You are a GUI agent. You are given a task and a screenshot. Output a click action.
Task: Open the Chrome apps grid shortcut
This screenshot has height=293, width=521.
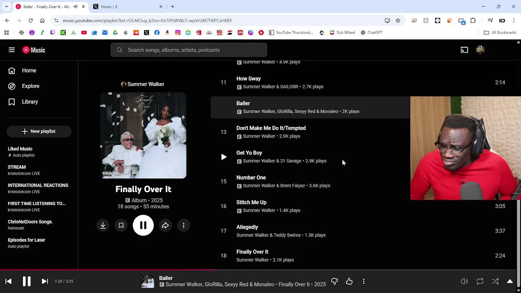coord(7,33)
